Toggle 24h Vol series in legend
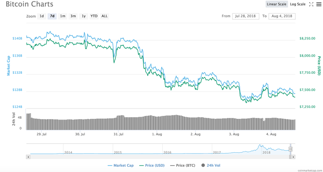 (211, 166)
